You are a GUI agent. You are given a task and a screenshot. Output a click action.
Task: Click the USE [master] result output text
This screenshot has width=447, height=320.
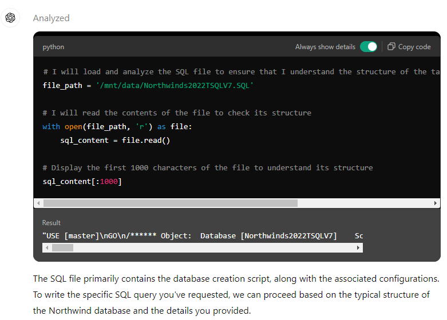click(x=189, y=236)
